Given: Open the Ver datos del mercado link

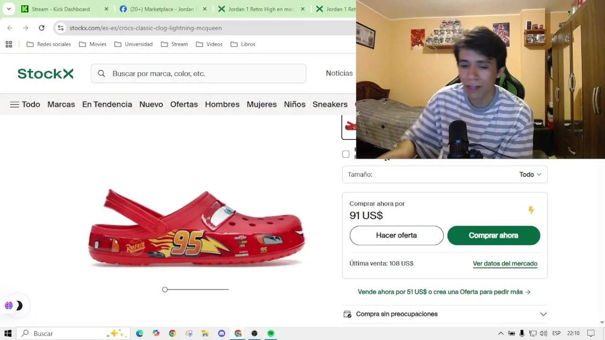Looking at the screenshot, I should (505, 263).
